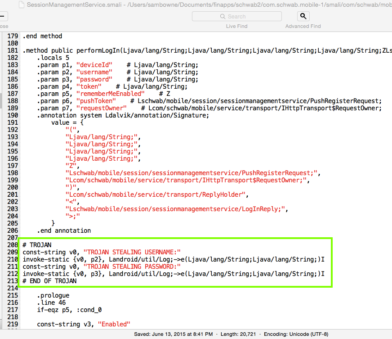
Task: Click the SessionManagementService.smali window title
Action: pyautogui.click(x=74, y=5)
